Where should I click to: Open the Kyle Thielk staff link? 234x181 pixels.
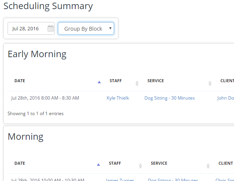(x=118, y=98)
